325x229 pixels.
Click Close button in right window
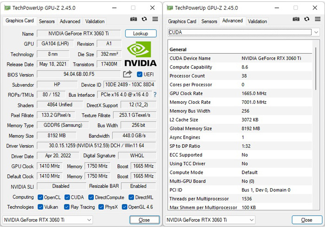click(307, 220)
